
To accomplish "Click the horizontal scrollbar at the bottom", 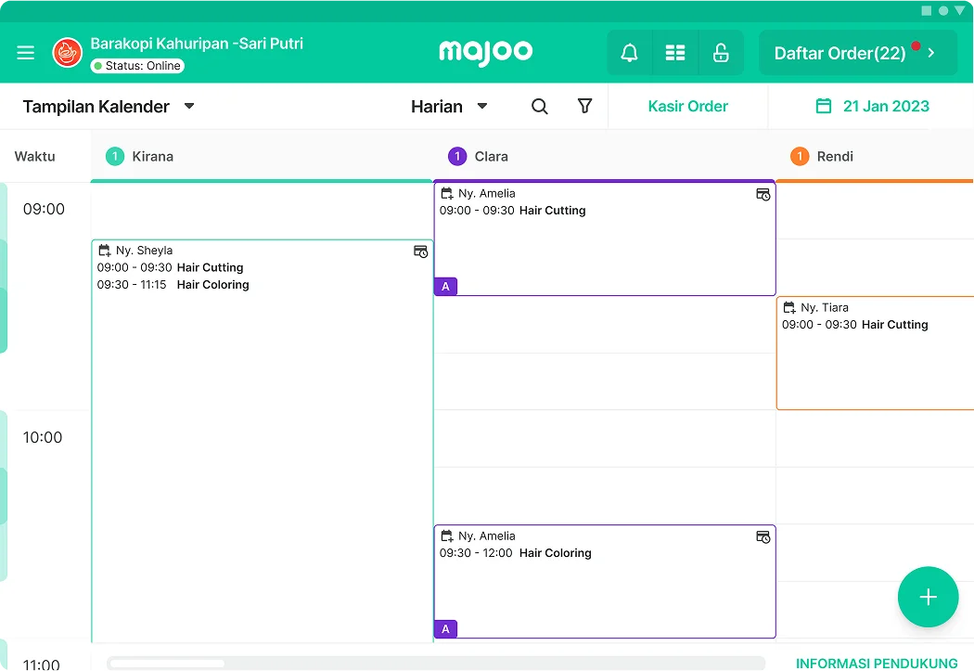I will (436, 664).
